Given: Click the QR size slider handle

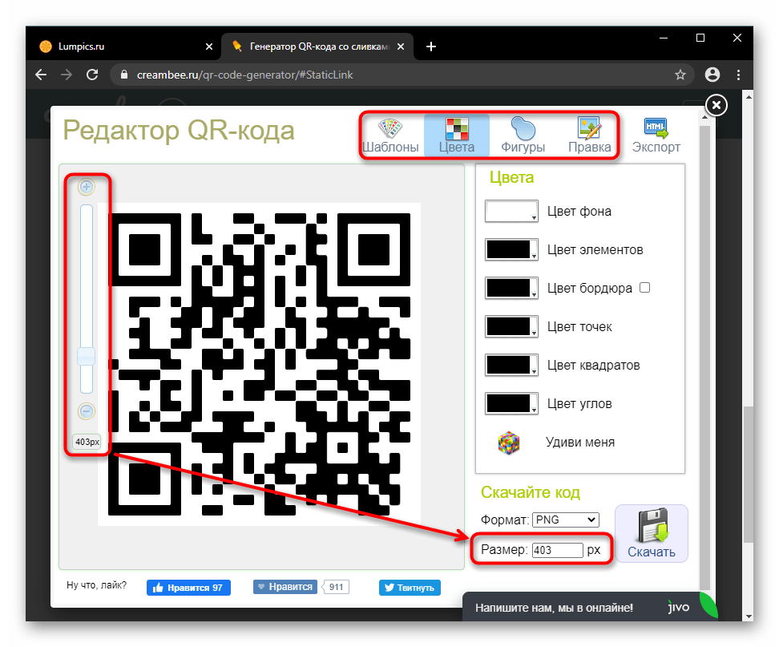Looking at the screenshot, I should click(87, 356).
